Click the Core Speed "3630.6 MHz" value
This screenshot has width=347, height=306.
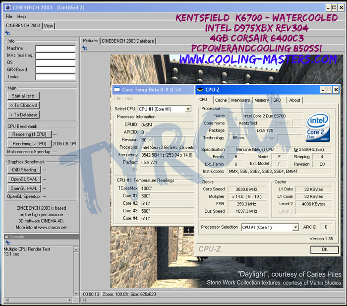pos(246,189)
